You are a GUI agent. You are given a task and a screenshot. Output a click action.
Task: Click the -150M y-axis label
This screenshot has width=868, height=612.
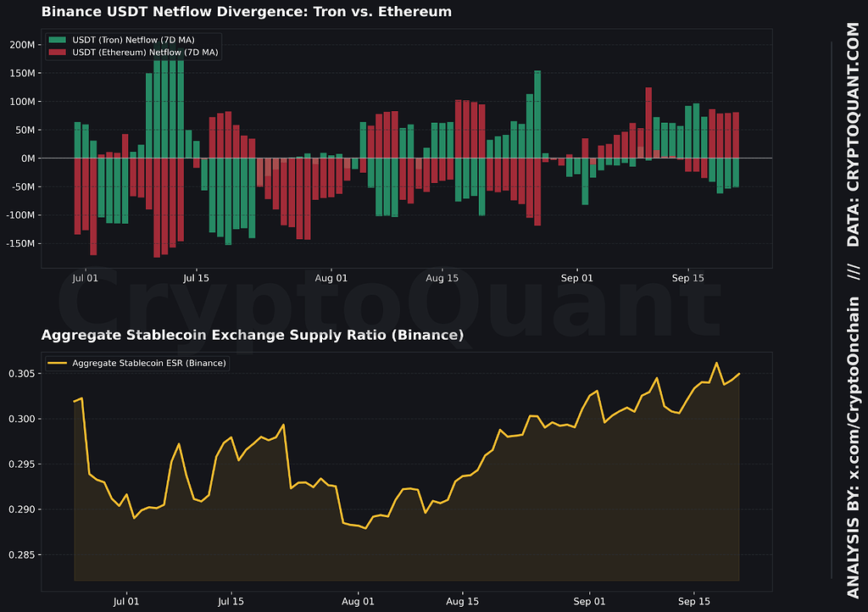click(20, 243)
